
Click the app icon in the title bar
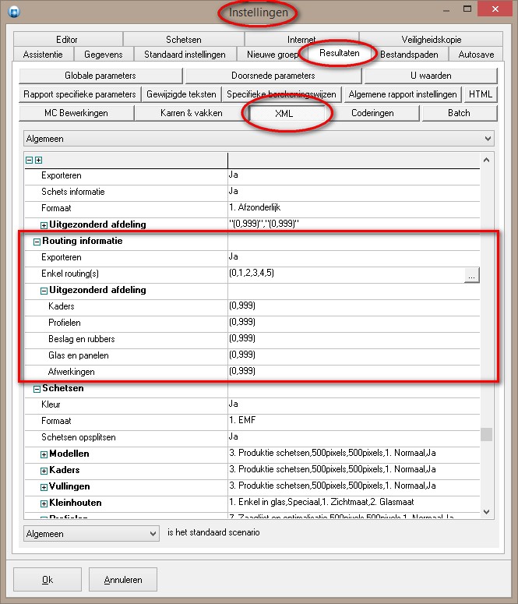coord(14,12)
